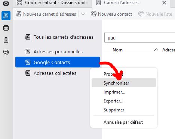Click Annuaire par défaut menu entry
Image resolution: width=175 pixels, height=139 pixels.
(x=124, y=122)
